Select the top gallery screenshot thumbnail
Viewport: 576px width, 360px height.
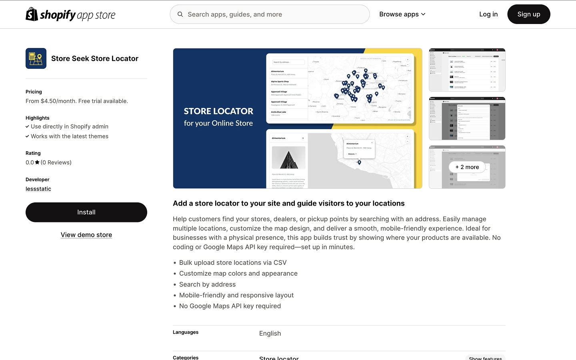(467, 70)
